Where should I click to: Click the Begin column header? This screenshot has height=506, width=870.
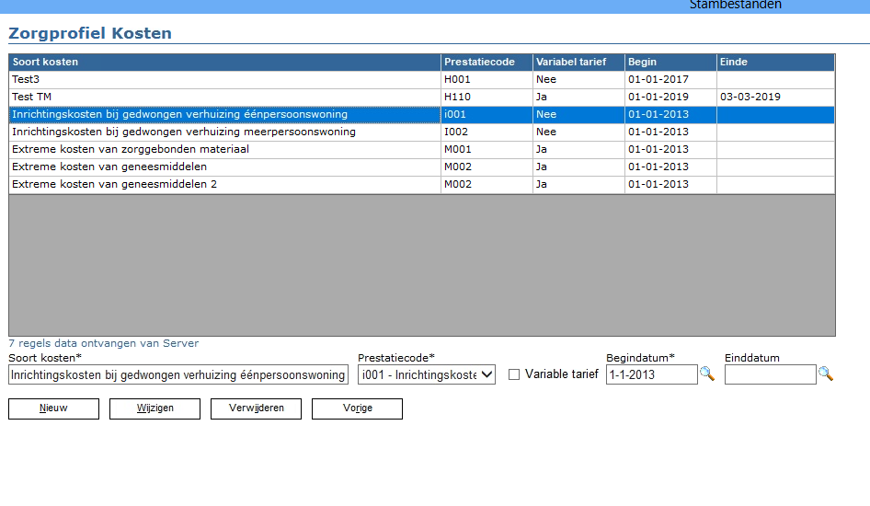[x=670, y=62]
